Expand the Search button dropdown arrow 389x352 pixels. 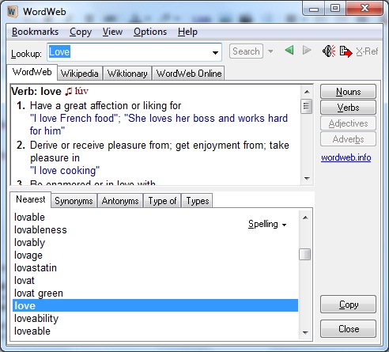point(270,51)
